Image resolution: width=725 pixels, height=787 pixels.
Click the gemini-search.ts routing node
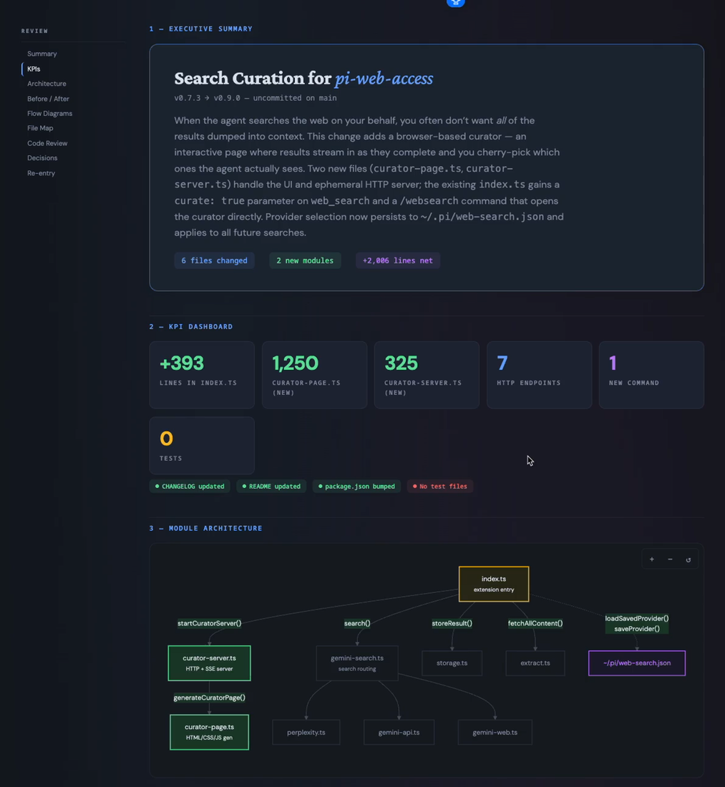[x=357, y=663]
